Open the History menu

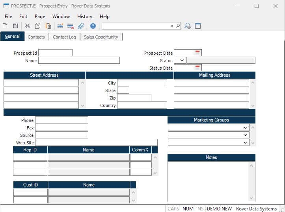tap(84, 17)
